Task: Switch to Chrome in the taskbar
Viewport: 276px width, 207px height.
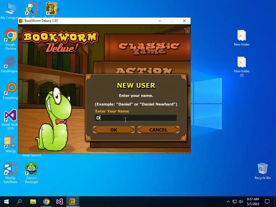Action: pos(46,202)
